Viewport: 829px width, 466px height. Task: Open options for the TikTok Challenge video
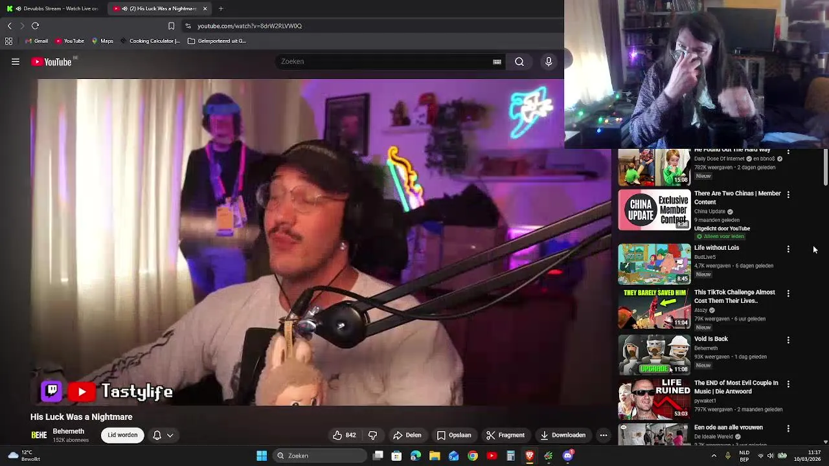click(788, 294)
